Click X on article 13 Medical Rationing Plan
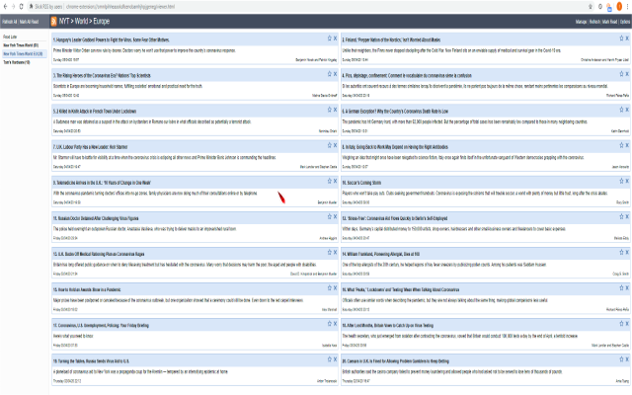Image resolution: width=632 pixels, height=395 pixels. [x=335, y=253]
